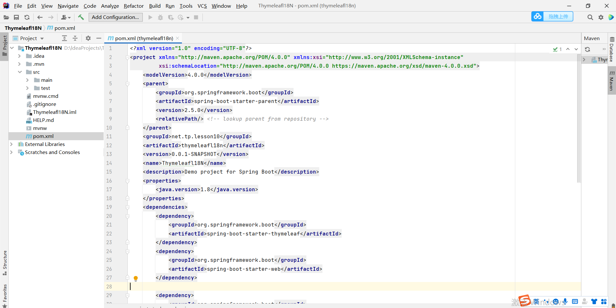This screenshot has height=308, width=616.
Task: Click Thymeleafl18N in breadcrumb bar
Action: 23,28
